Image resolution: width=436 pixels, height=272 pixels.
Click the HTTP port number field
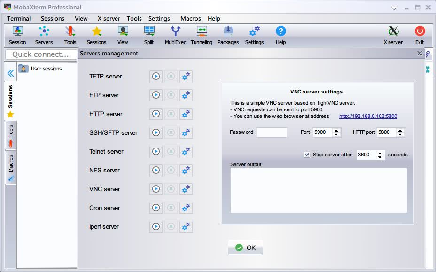coord(387,132)
